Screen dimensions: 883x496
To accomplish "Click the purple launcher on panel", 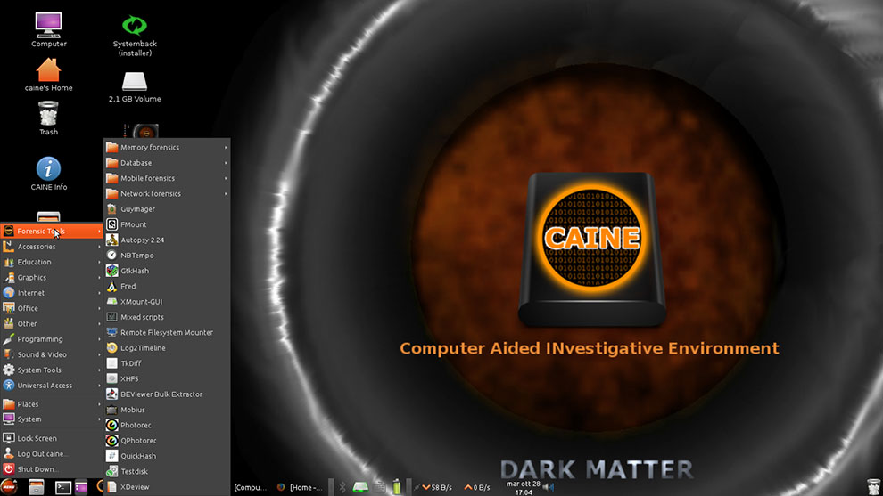I will [81, 487].
